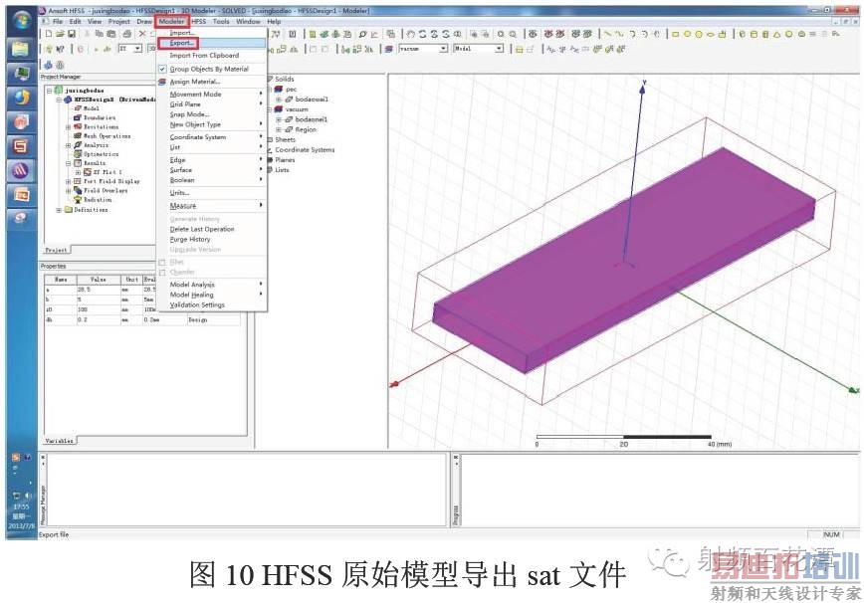Click the Draw box icon
The height and width of the screenshot is (603, 864).
743,34
